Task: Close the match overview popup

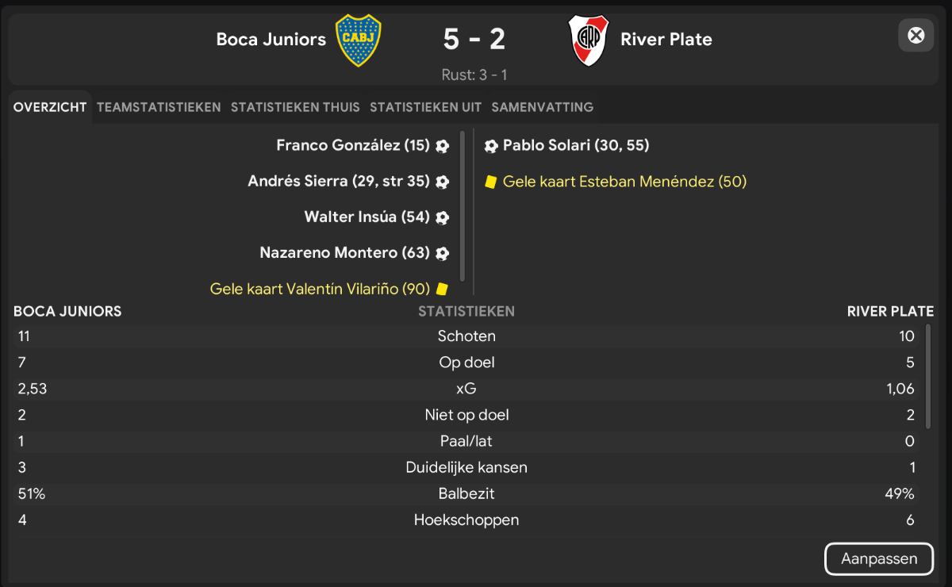Action: point(916,36)
